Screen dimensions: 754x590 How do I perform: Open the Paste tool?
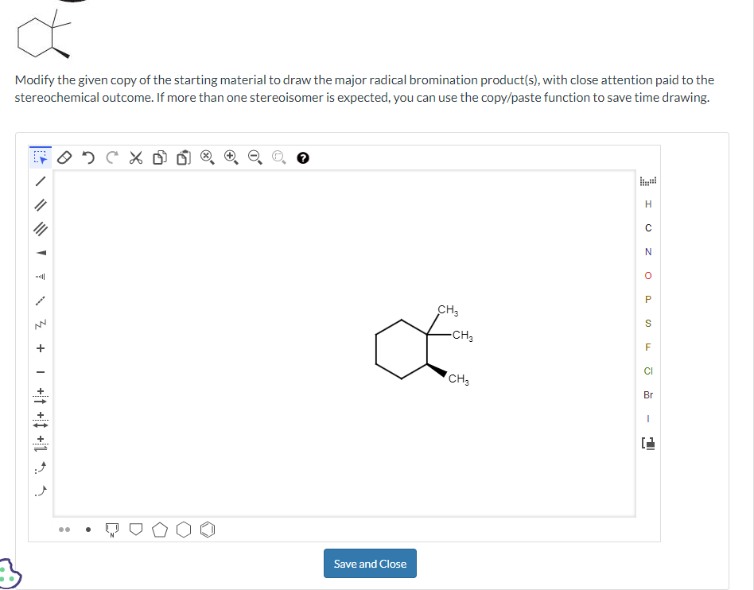184,157
